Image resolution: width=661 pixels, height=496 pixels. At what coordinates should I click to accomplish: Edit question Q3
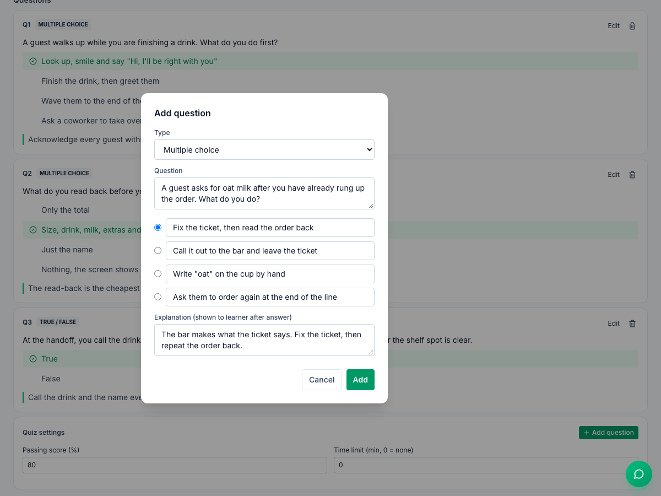(x=614, y=324)
